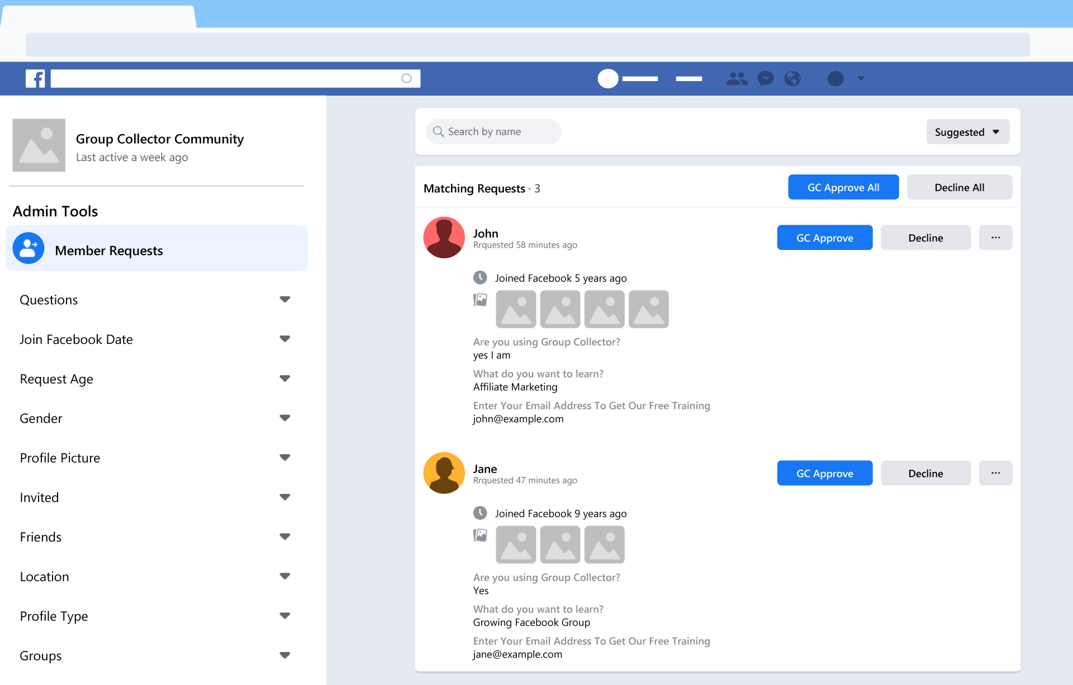Viewport: 1073px width, 685px height.
Task: Click the search circle icon in Facebook search bar
Action: (406, 78)
